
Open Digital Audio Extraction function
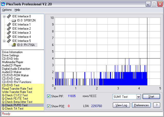[16, 69]
